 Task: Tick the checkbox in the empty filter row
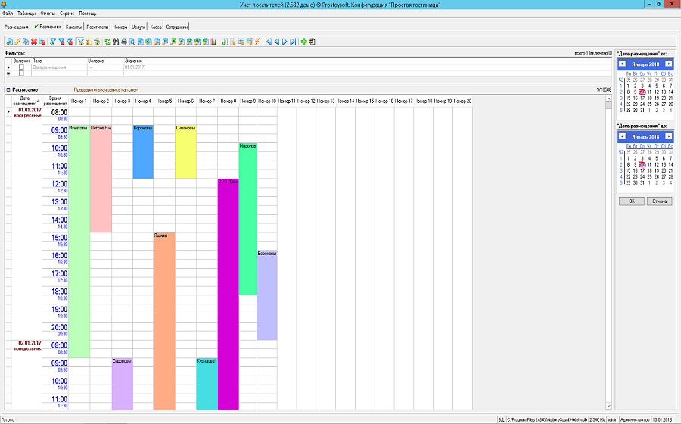[21, 73]
